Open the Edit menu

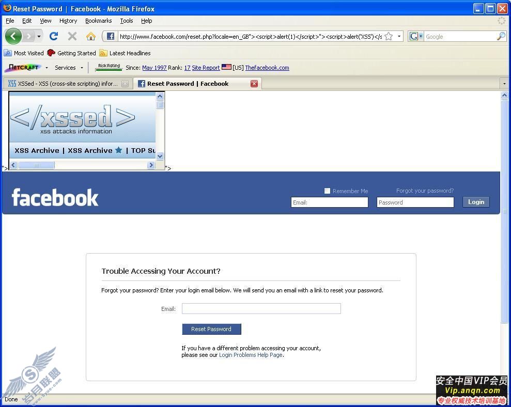coord(27,21)
